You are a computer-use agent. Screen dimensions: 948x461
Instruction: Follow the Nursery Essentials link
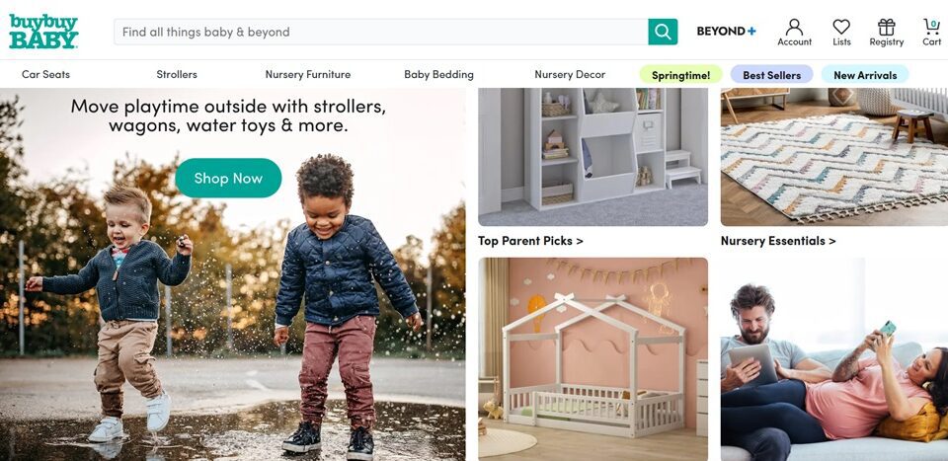click(778, 241)
